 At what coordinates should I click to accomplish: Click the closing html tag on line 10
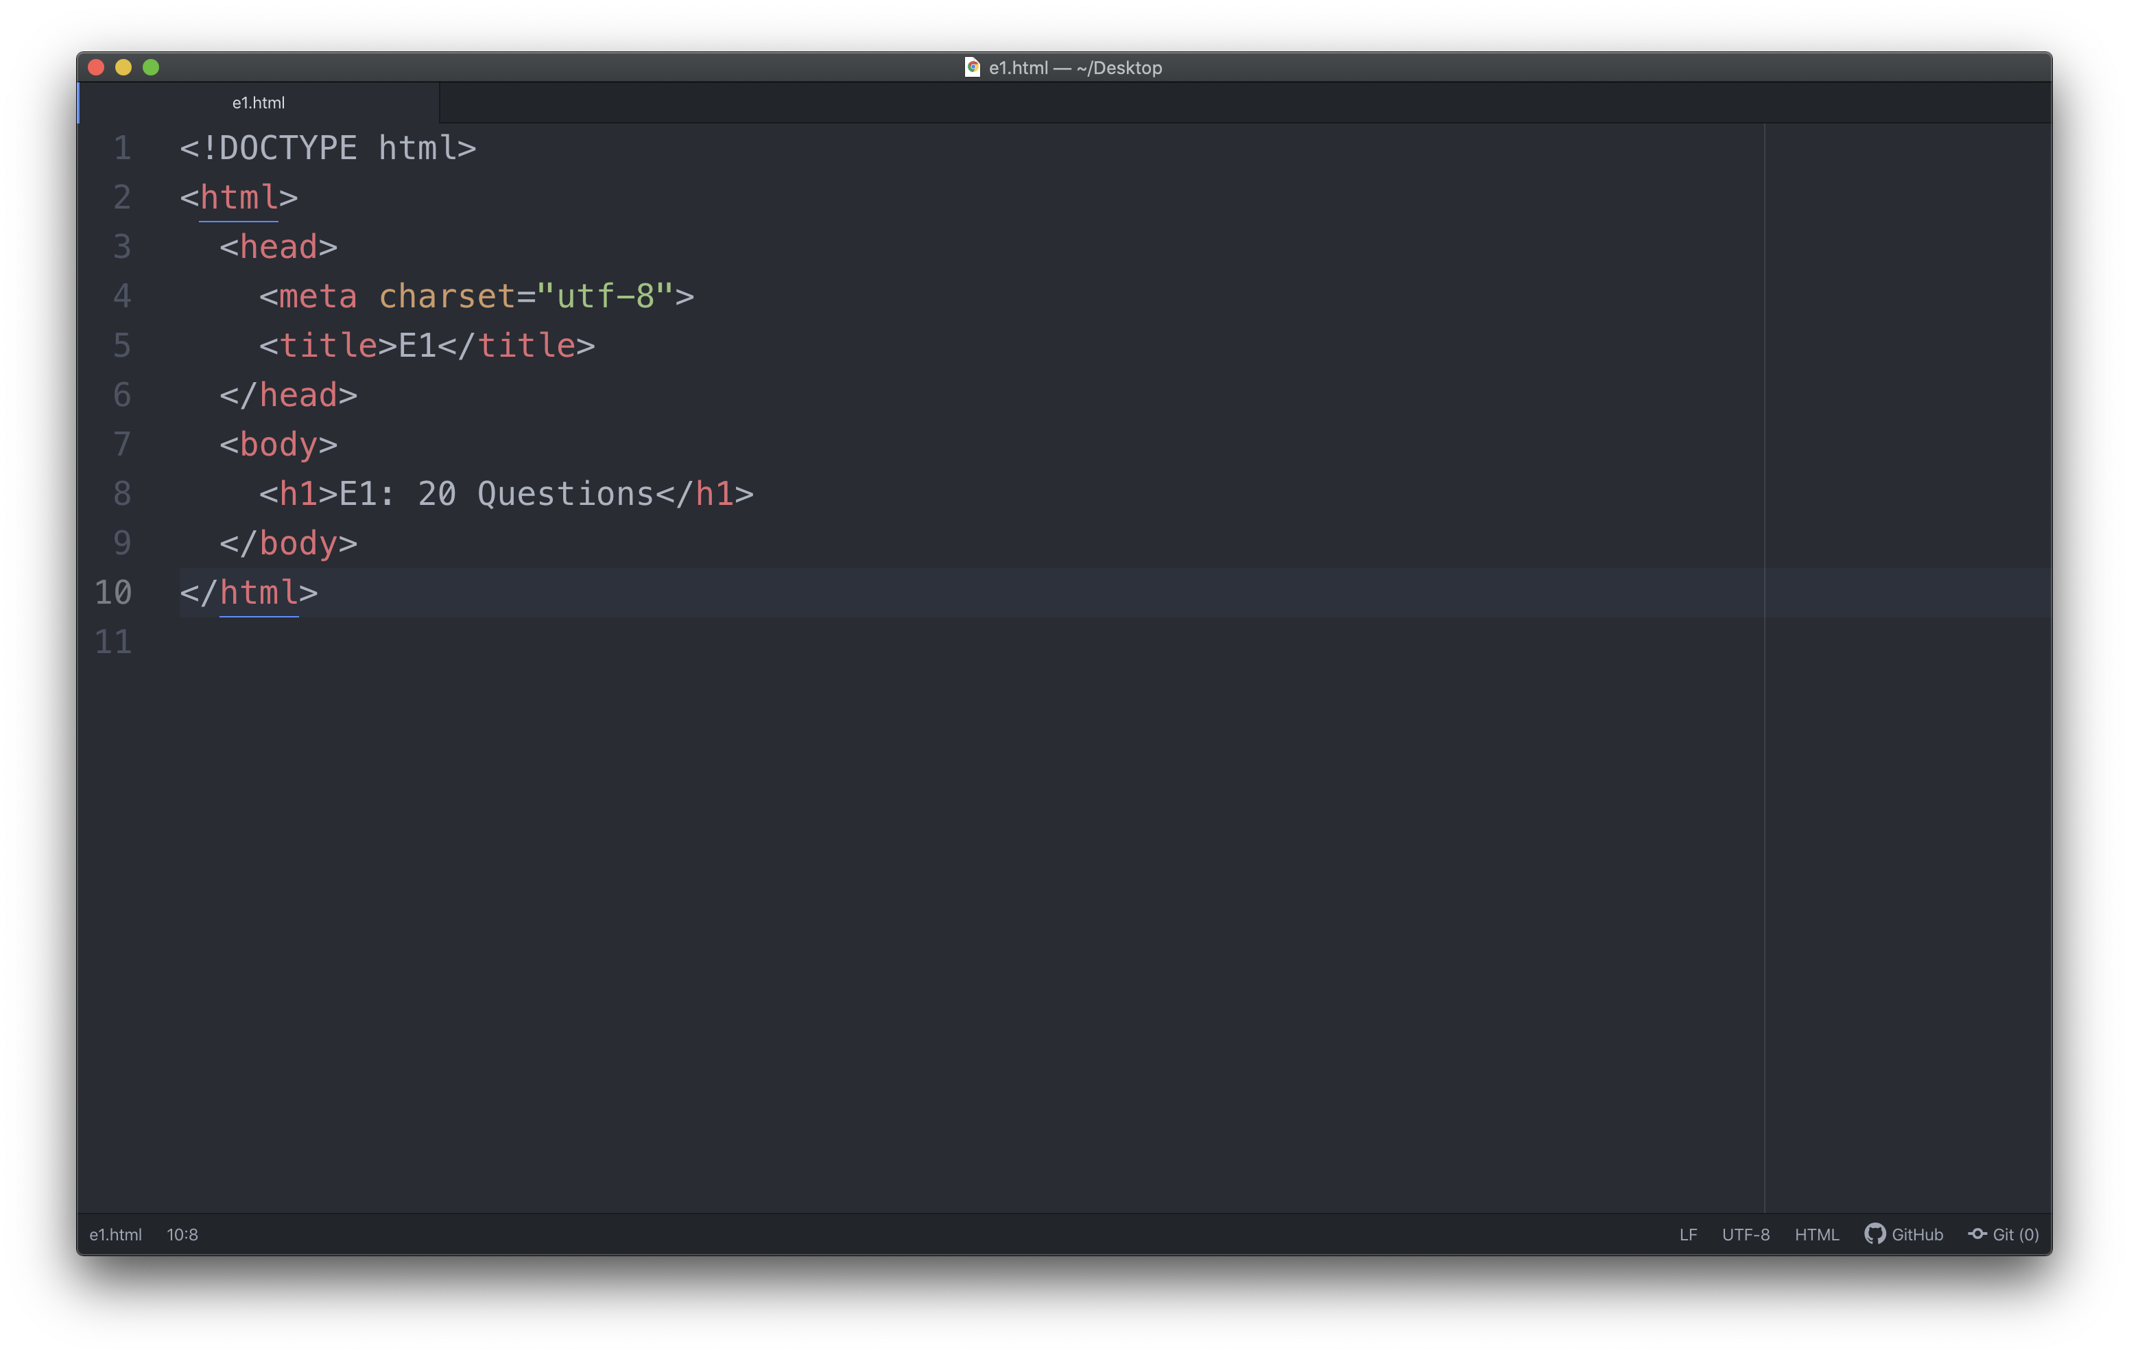click(x=248, y=593)
